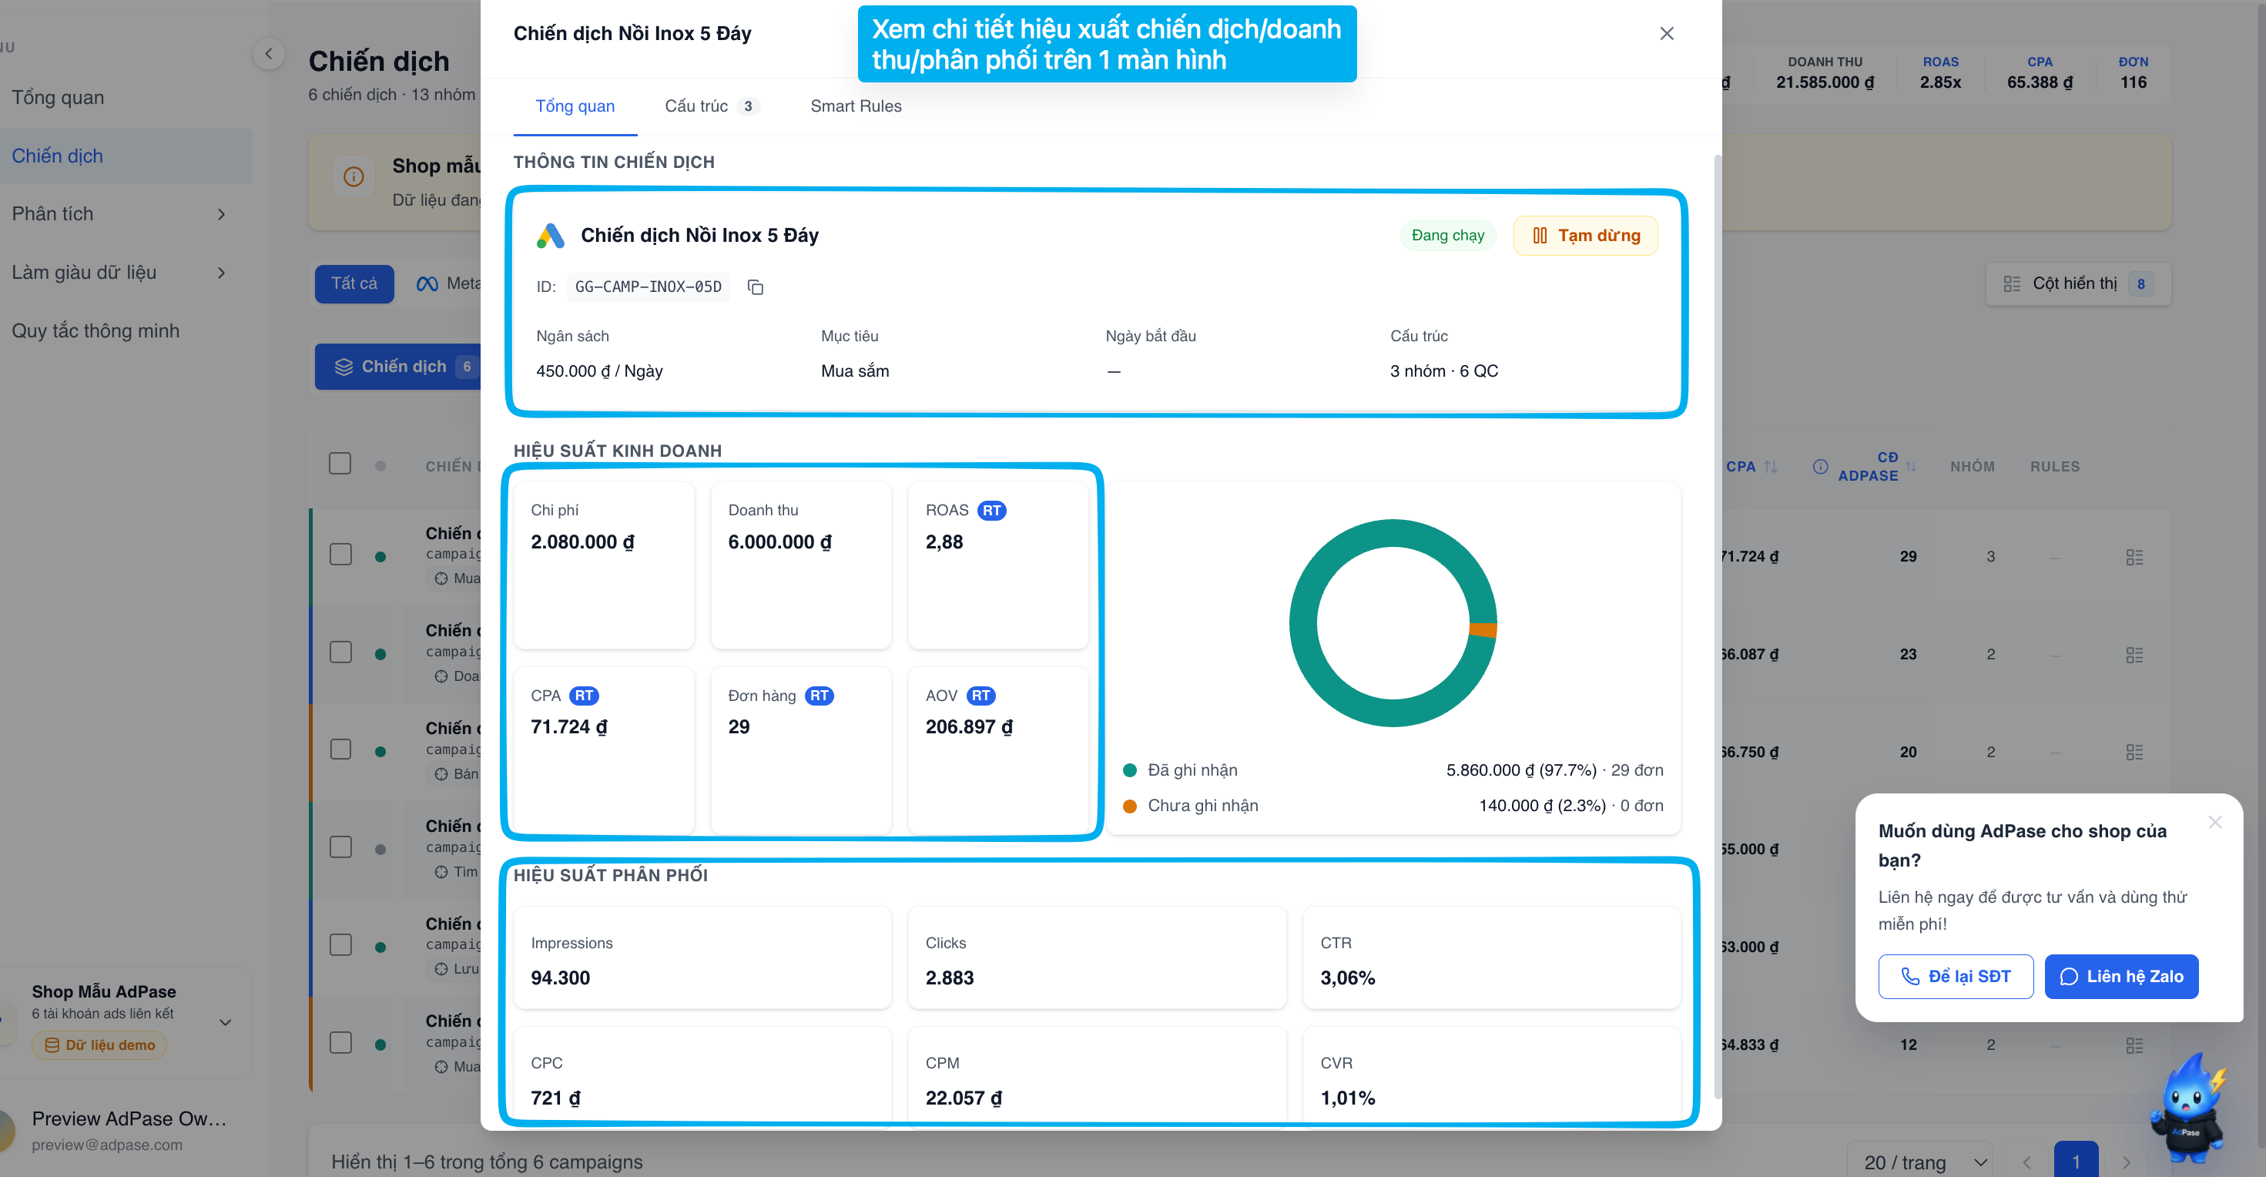Click the Liên hệ Zalo button
The width and height of the screenshot is (2266, 1177).
click(x=2121, y=977)
